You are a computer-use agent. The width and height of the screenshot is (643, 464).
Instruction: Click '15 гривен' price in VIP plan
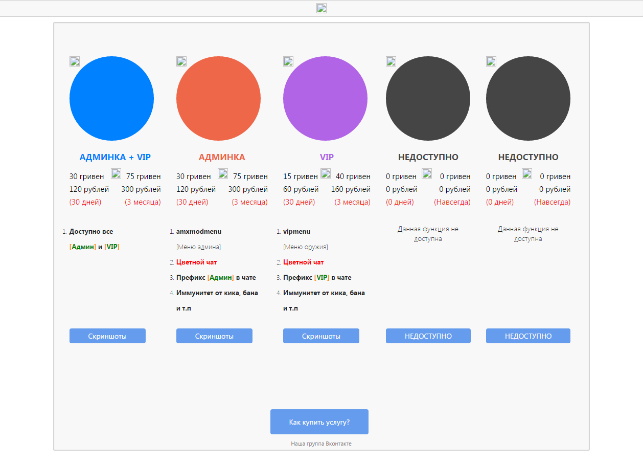(x=301, y=176)
